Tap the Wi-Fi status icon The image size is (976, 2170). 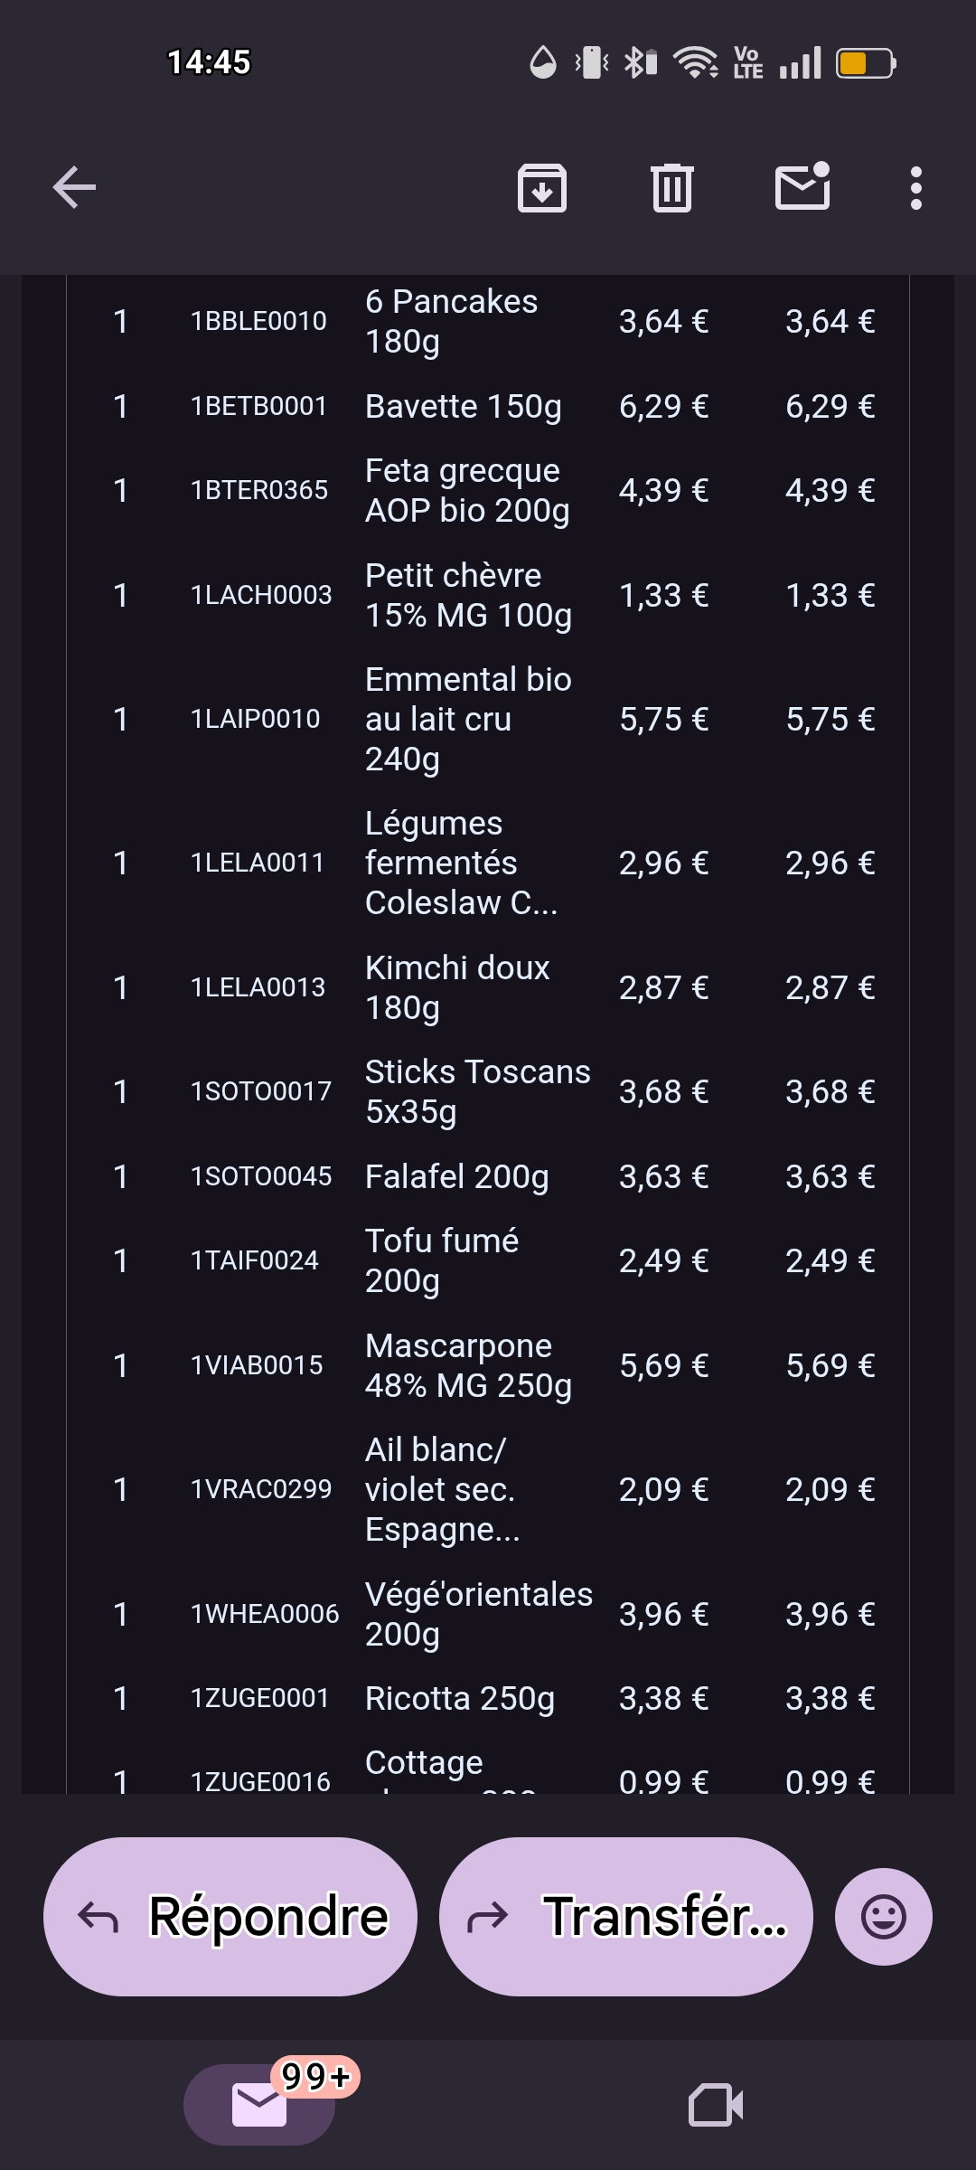pos(696,63)
